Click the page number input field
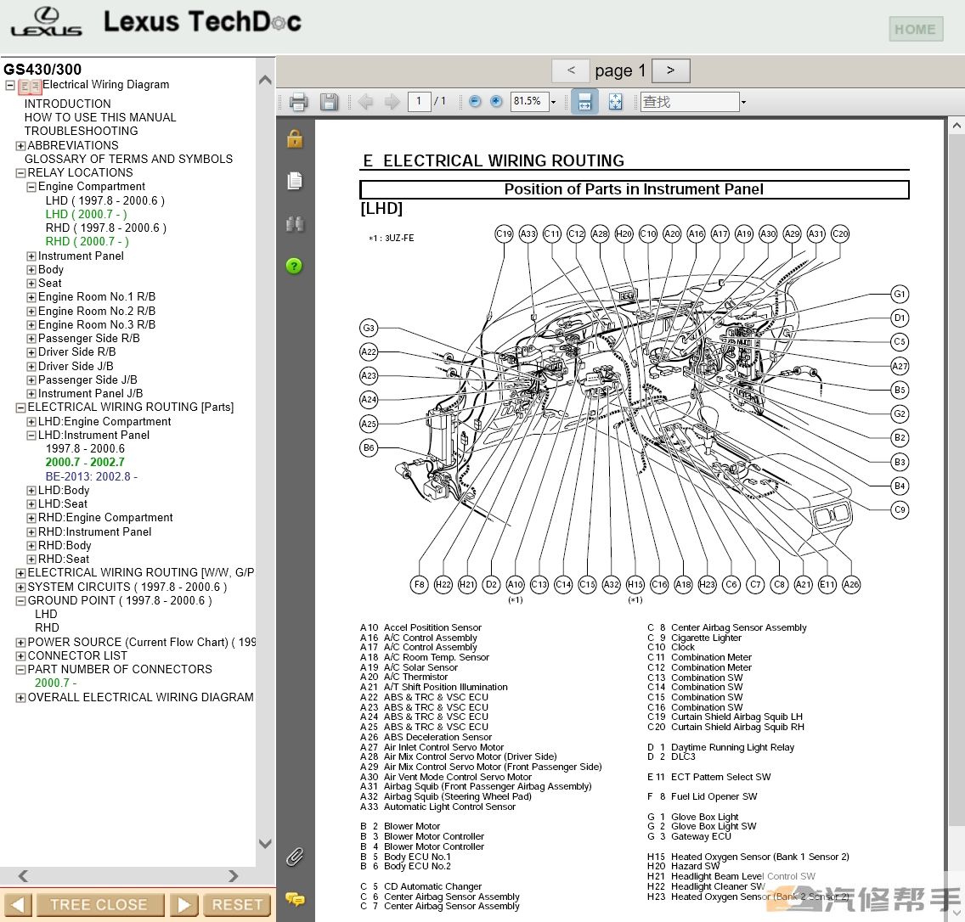Image resolution: width=965 pixels, height=922 pixels. tap(419, 102)
